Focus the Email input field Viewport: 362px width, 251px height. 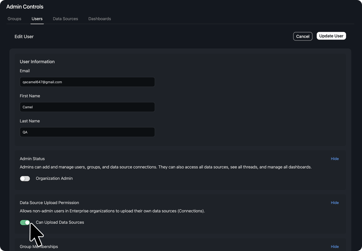[x=87, y=82]
